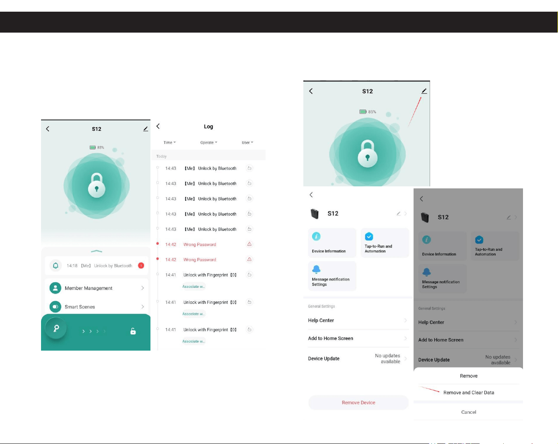The height and width of the screenshot is (444, 558).
Task: Tap the slide-to-unlock arrows bar
Action: (94, 331)
